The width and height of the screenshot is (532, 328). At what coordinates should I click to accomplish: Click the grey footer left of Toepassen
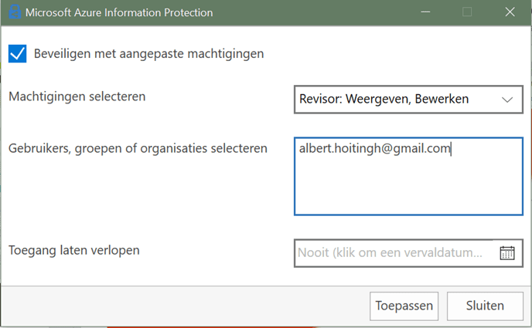click(186, 305)
